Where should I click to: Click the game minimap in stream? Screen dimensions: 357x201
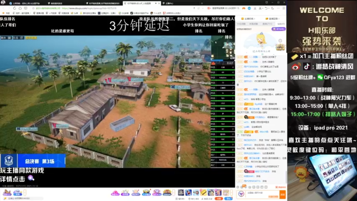[x=223, y=48]
